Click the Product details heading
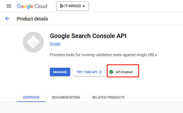Screen dimensions: 183x113 coord(32,19)
